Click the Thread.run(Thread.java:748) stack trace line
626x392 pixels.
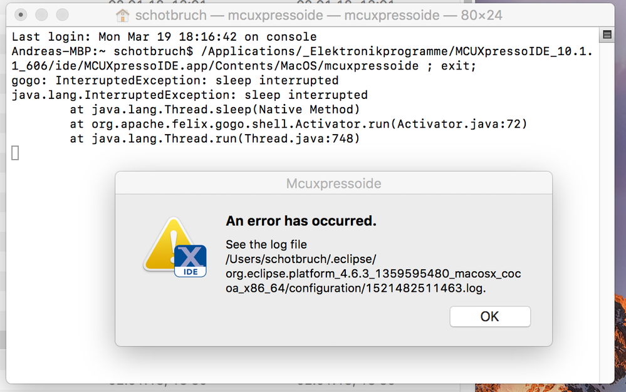(215, 138)
